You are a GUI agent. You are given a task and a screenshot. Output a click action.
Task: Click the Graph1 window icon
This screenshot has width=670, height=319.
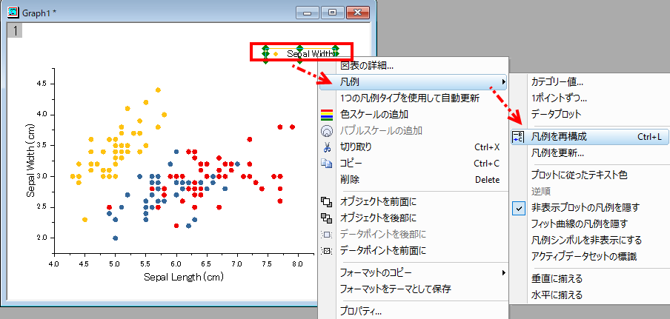[x=13, y=12]
